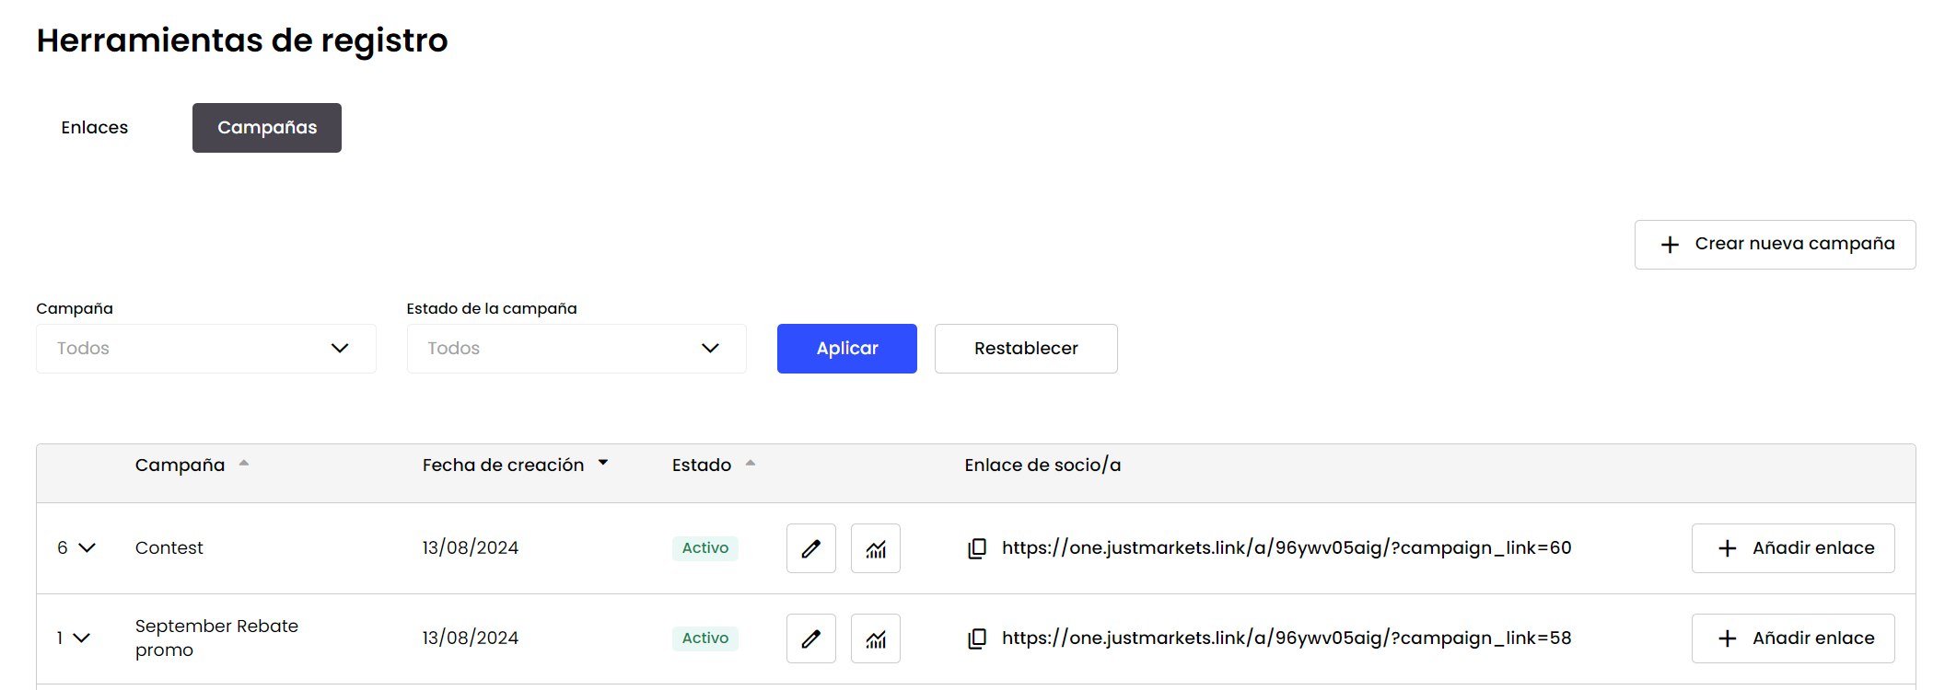Expand the September Rebate promo row
1933x690 pixels.
click(x=82, y=638)
